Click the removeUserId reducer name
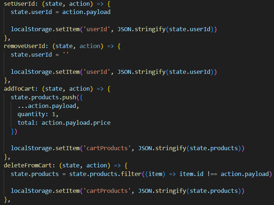This screenshot has height=205, width=274. pyautogui.click(x=25, y=46)
